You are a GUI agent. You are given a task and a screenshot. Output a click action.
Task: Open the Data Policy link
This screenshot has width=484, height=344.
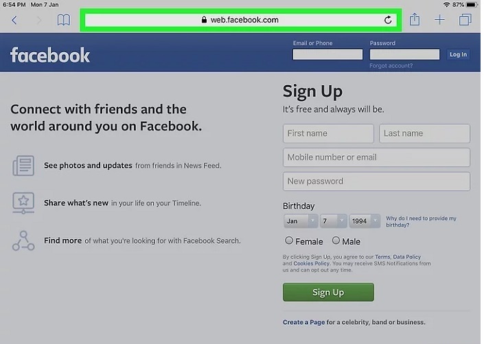point(406,257)
